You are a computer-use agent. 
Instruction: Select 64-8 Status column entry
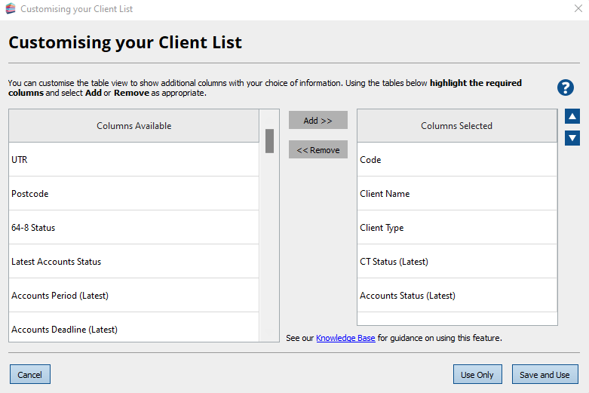133,228
